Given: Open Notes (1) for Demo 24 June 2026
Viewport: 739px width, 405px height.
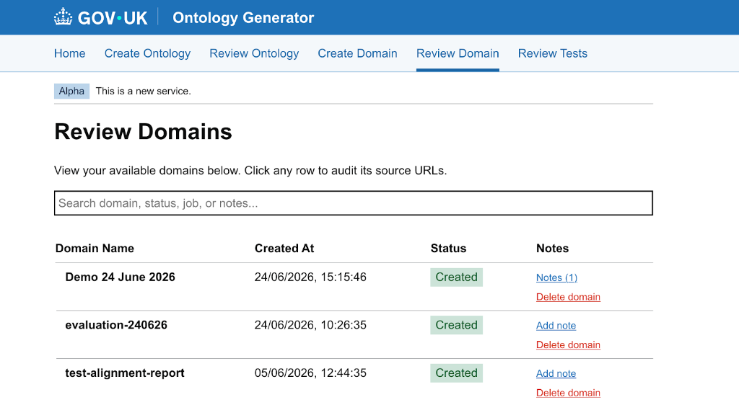Looking at the screenshot, I should 556,277.
